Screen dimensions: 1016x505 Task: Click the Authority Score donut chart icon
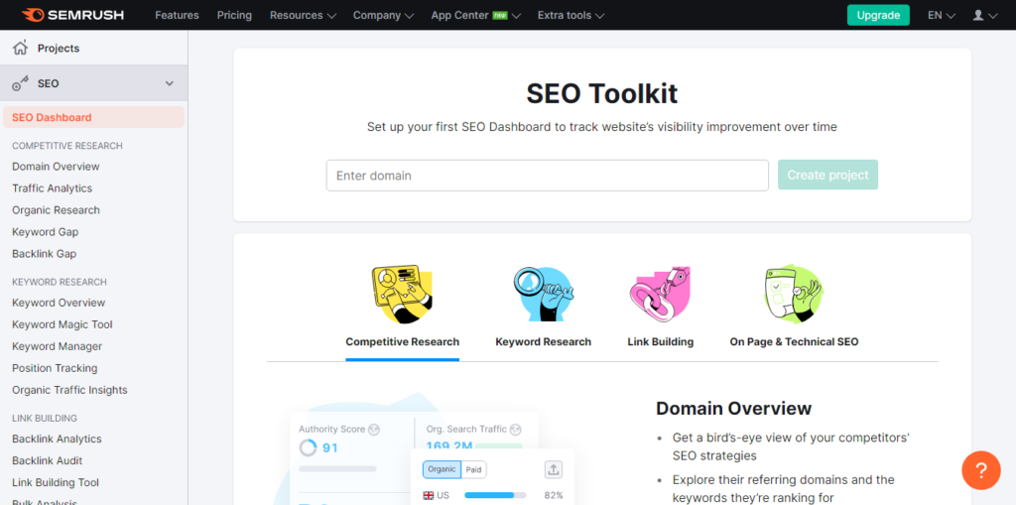(308, 447)
